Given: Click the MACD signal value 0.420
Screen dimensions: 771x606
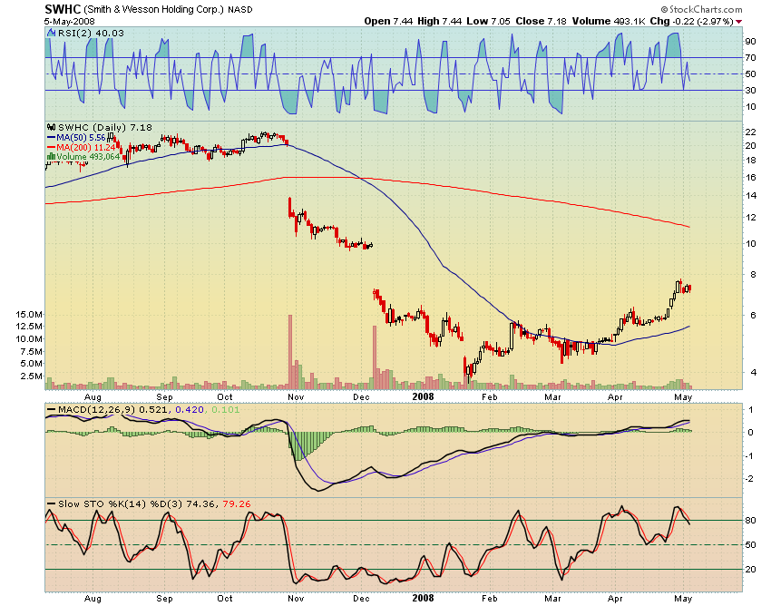Looking at the screenshot, I should pos(190,409).
